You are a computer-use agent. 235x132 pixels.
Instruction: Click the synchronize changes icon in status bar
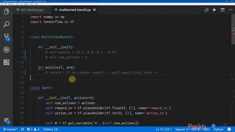pyautogui.click(x=22, y=129)
